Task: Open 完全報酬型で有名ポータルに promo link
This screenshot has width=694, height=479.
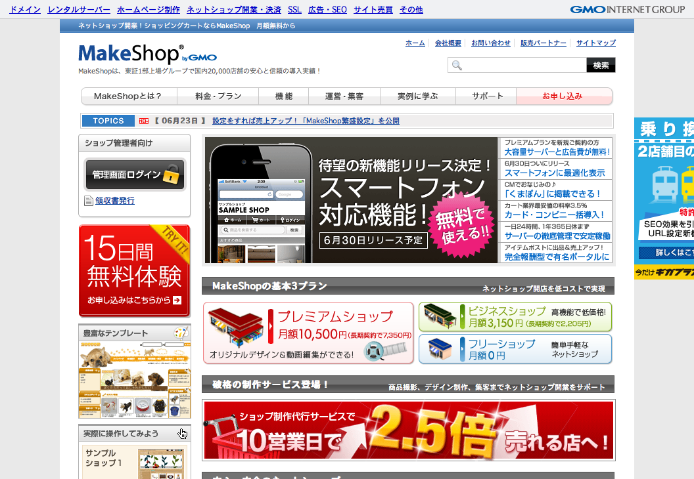Action: [x=557, y=257]
